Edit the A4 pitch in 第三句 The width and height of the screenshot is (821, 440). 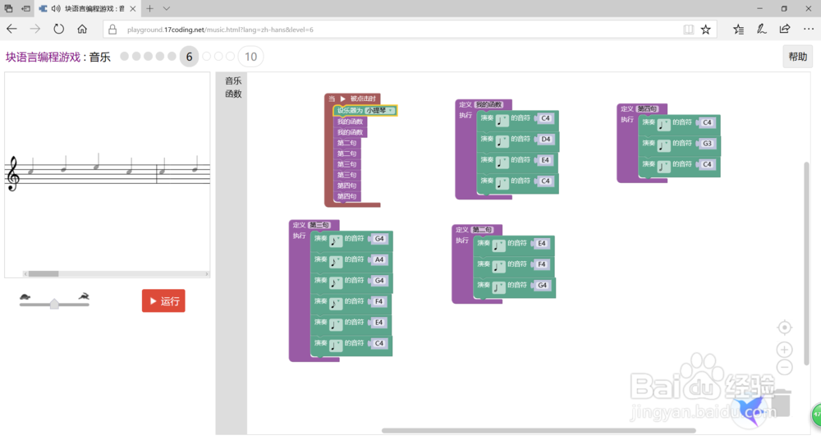click(379, 259)
